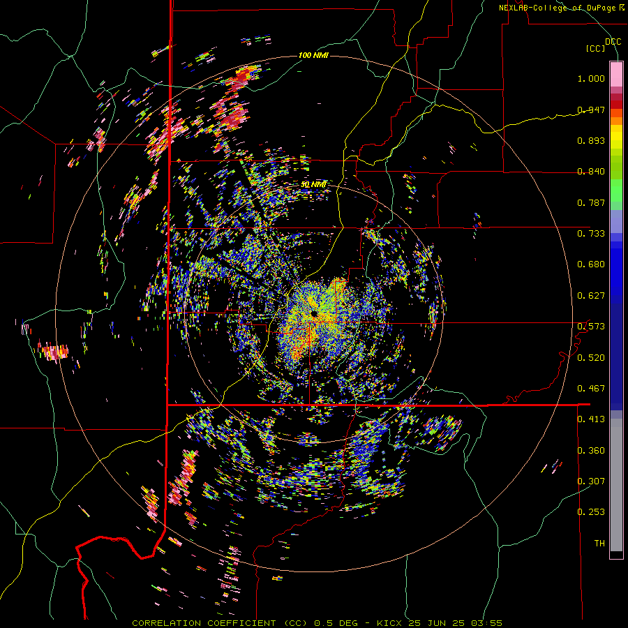
Task: Pick the gray segment of the color bar
Action: point(616,485)
